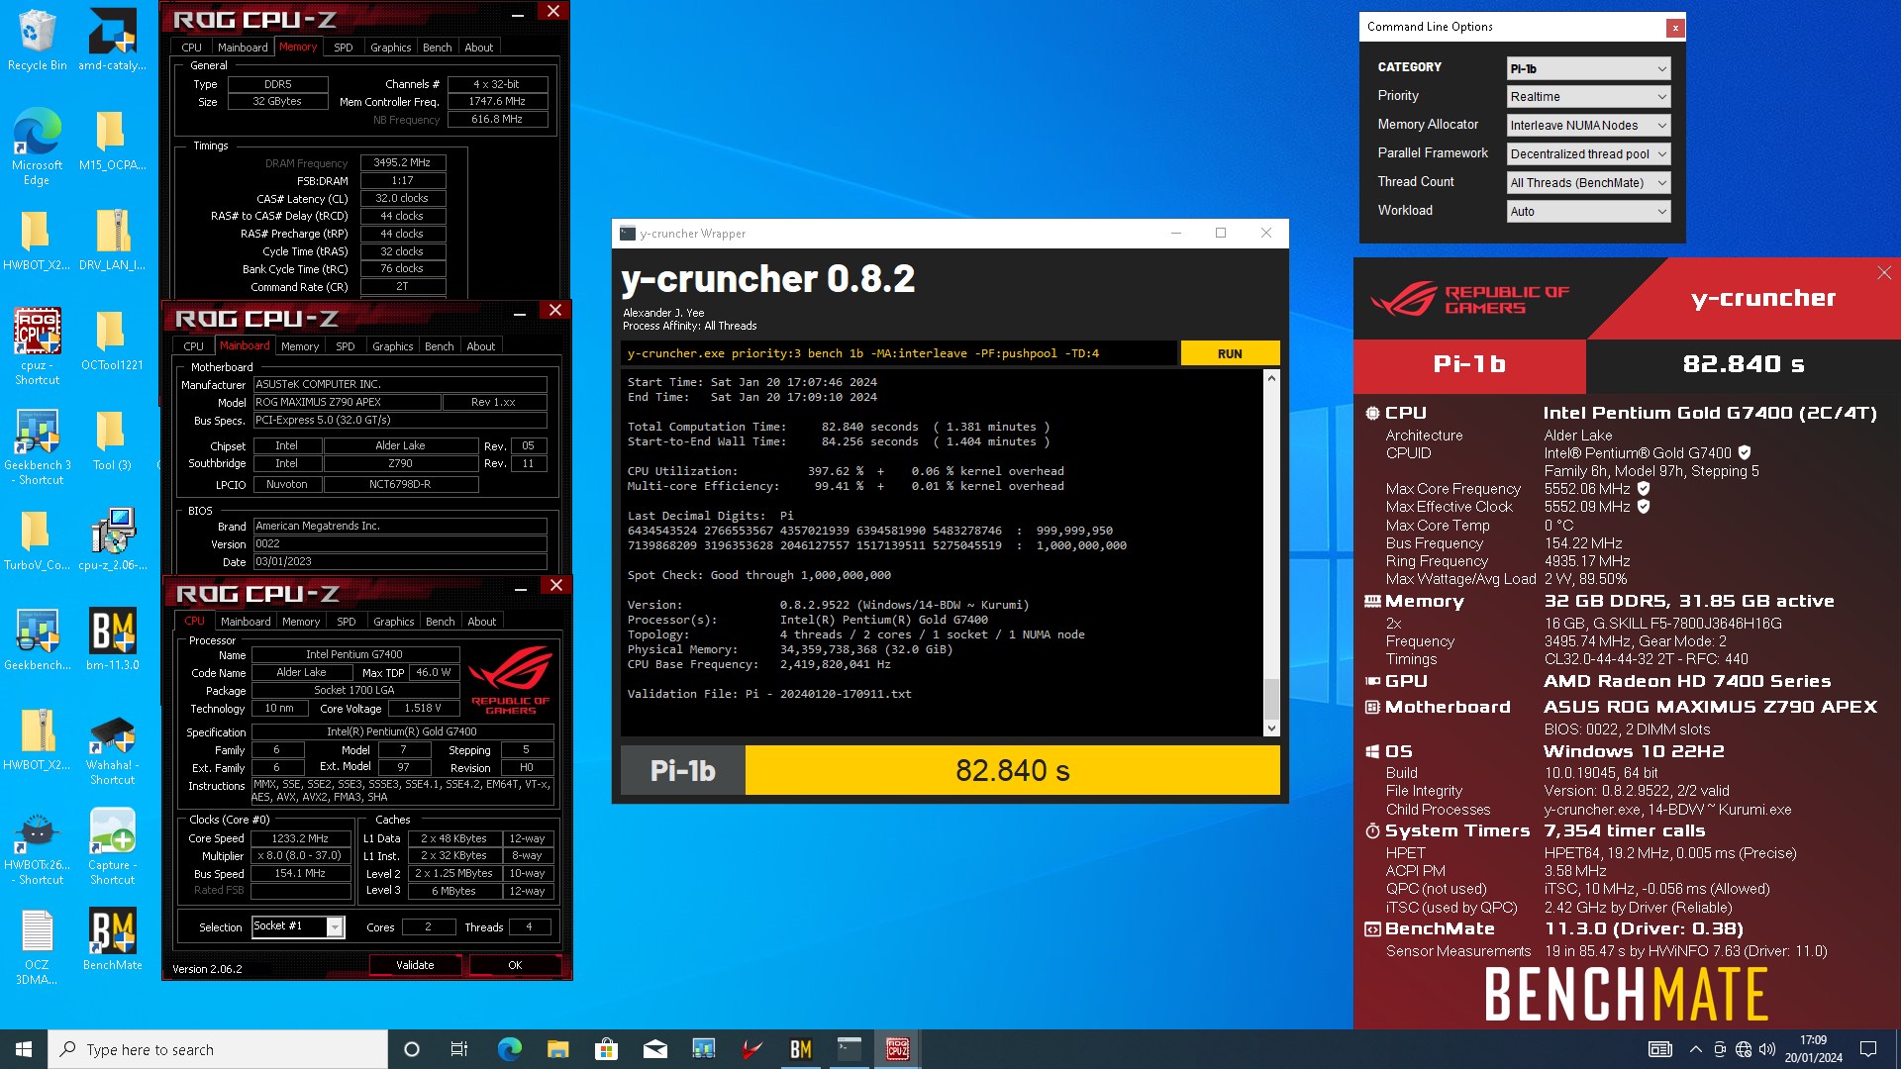Switch to ROG CPU-Z taskbar icon
This screenshot has width=1901, height=1069.
point(897,1049)
